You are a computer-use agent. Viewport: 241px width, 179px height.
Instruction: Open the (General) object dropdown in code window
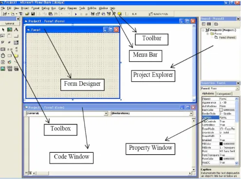pyautogui.click(x=106, y=113)
